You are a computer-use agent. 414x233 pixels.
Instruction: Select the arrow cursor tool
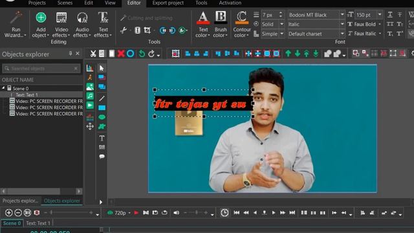(x=102, y=68)
